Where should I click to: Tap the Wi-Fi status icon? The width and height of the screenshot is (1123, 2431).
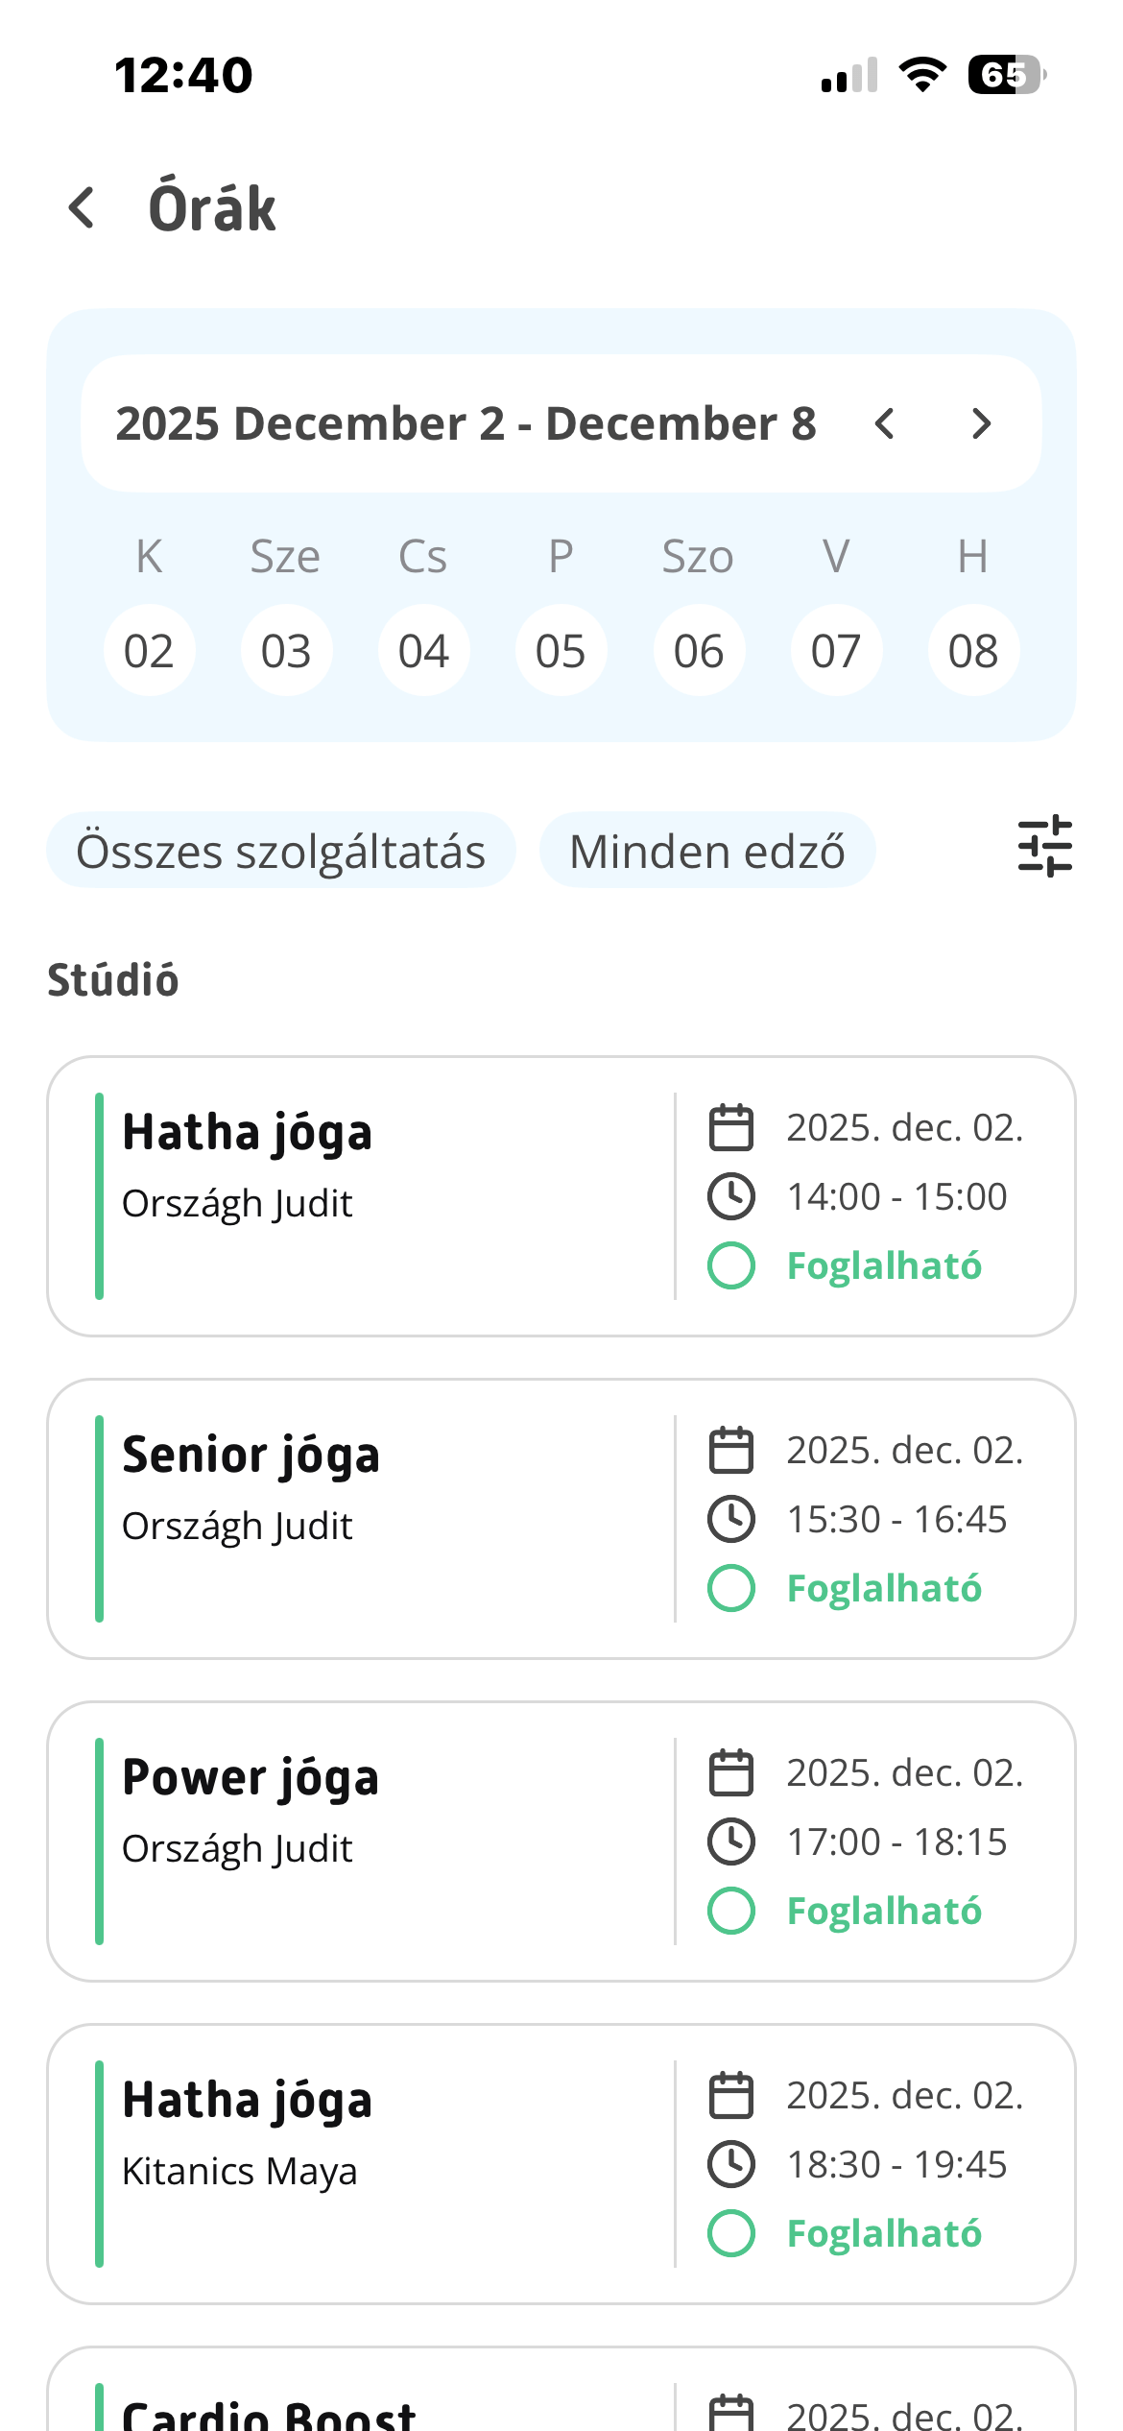pos(922,75)
